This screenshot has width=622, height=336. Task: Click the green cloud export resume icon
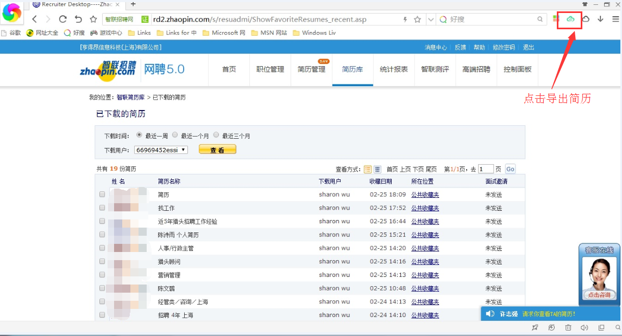[x=570, y=19]
